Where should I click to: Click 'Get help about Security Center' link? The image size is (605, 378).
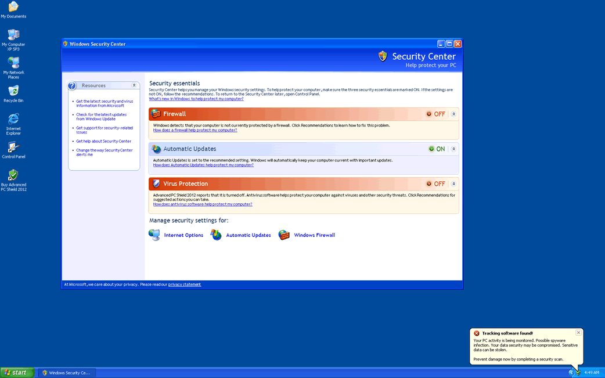coord(103,141)
